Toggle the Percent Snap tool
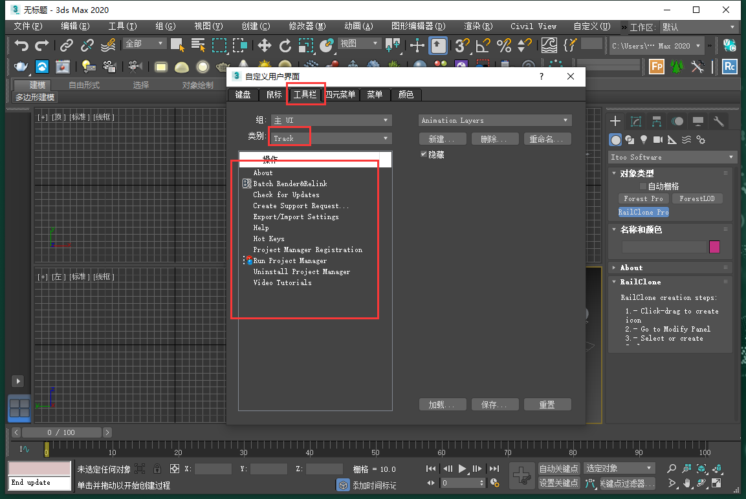746x499 pixels. tap(503, 46)
